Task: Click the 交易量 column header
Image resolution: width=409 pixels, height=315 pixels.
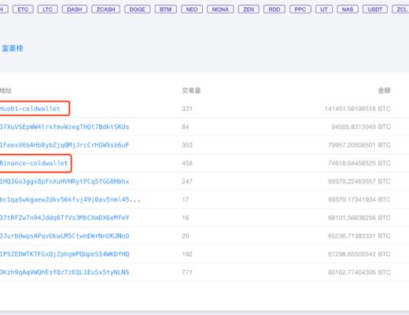Action: (191, 91)
